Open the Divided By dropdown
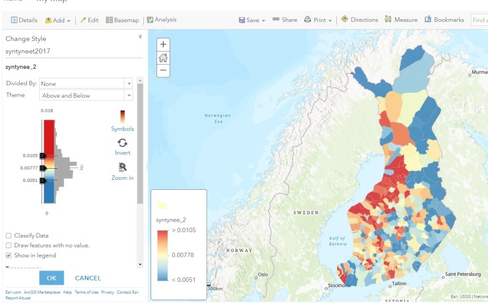Screen dimensions: 488x303 (x=86, y=83)
